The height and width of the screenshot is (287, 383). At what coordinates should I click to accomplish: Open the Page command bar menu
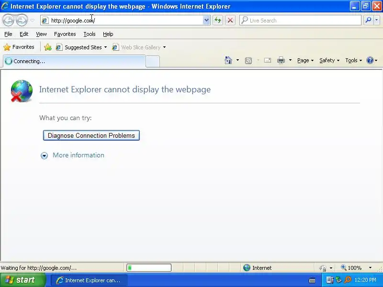click(x=305, y=61)
